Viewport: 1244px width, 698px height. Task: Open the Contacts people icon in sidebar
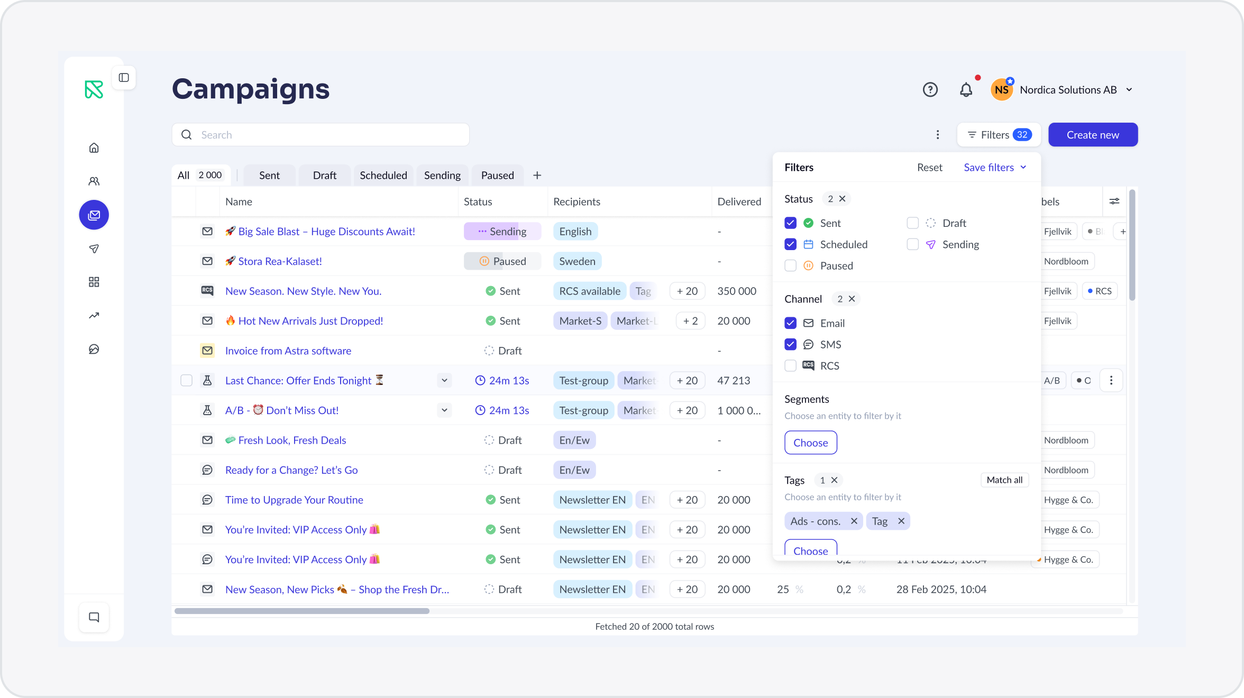(x=94, y=181)
